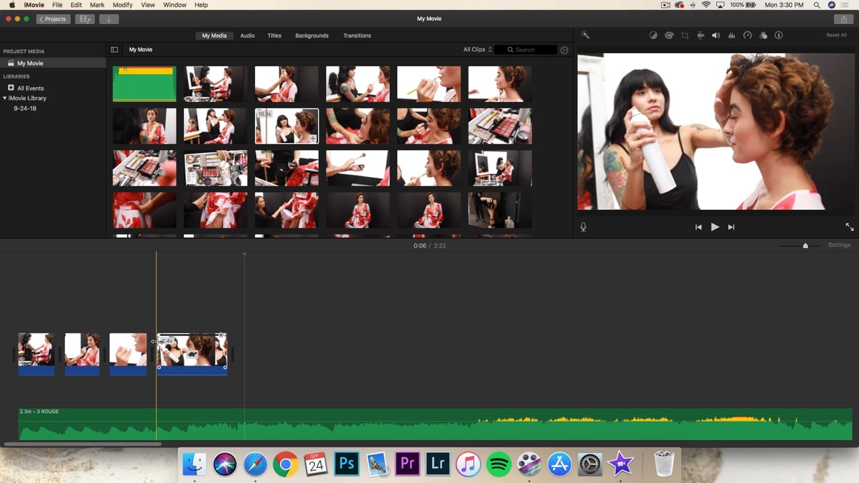Select the makeup palette close-up thumbnail
Viewport: 859px width, 483px height.
click(500, 126)
